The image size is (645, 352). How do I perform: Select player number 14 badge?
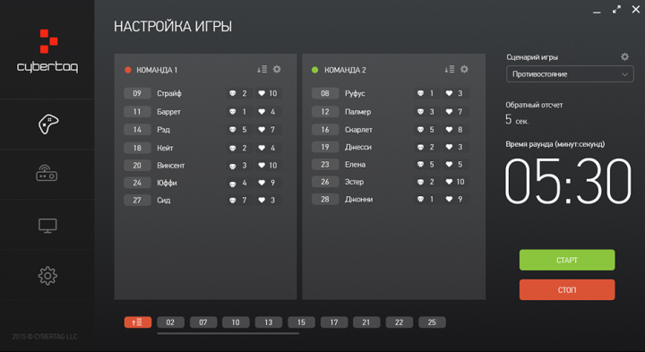click(137, 130)
